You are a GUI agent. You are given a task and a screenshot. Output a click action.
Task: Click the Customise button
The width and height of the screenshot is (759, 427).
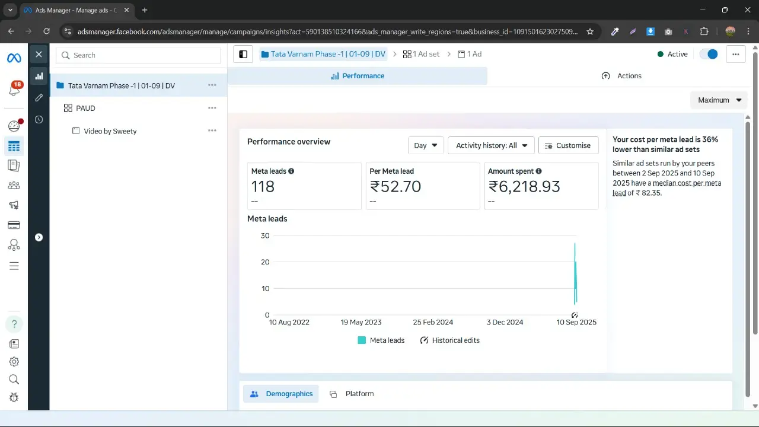pos(568,145)
